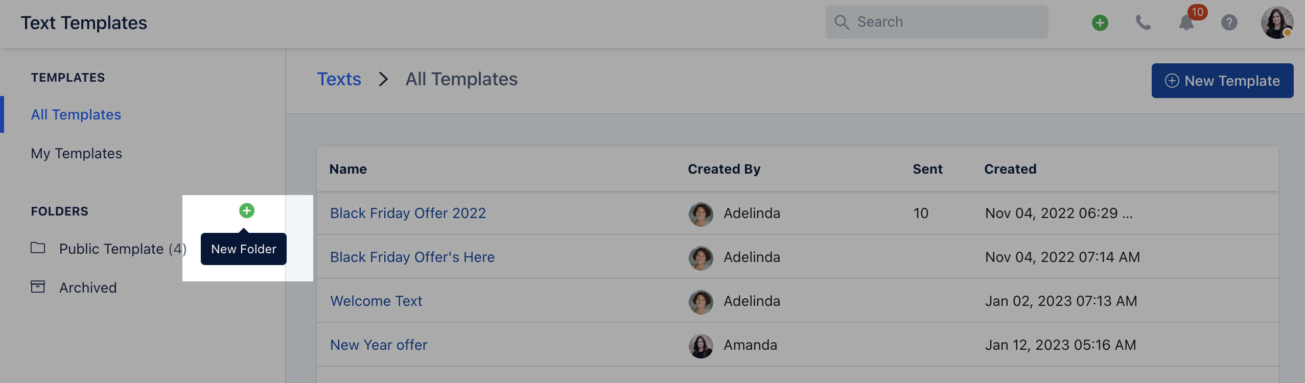Open Black Friday Offer's Here template
The image size is (1305, 383).
[412, 257]
